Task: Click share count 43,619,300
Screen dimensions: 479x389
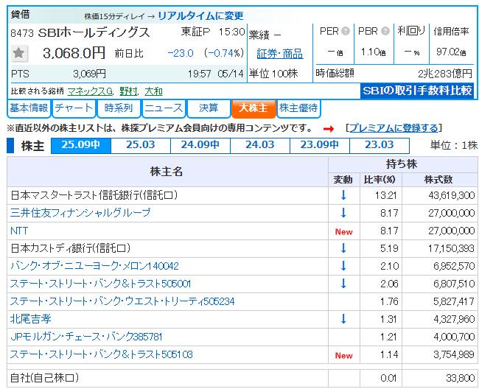Action: click(x=452, y=195)
